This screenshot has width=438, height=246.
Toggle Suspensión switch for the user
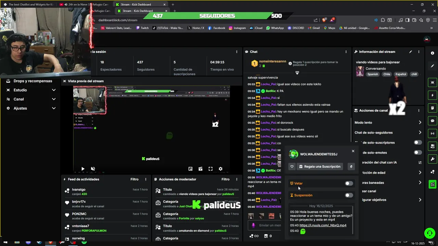pyautogui.click(x=349, y=195)
